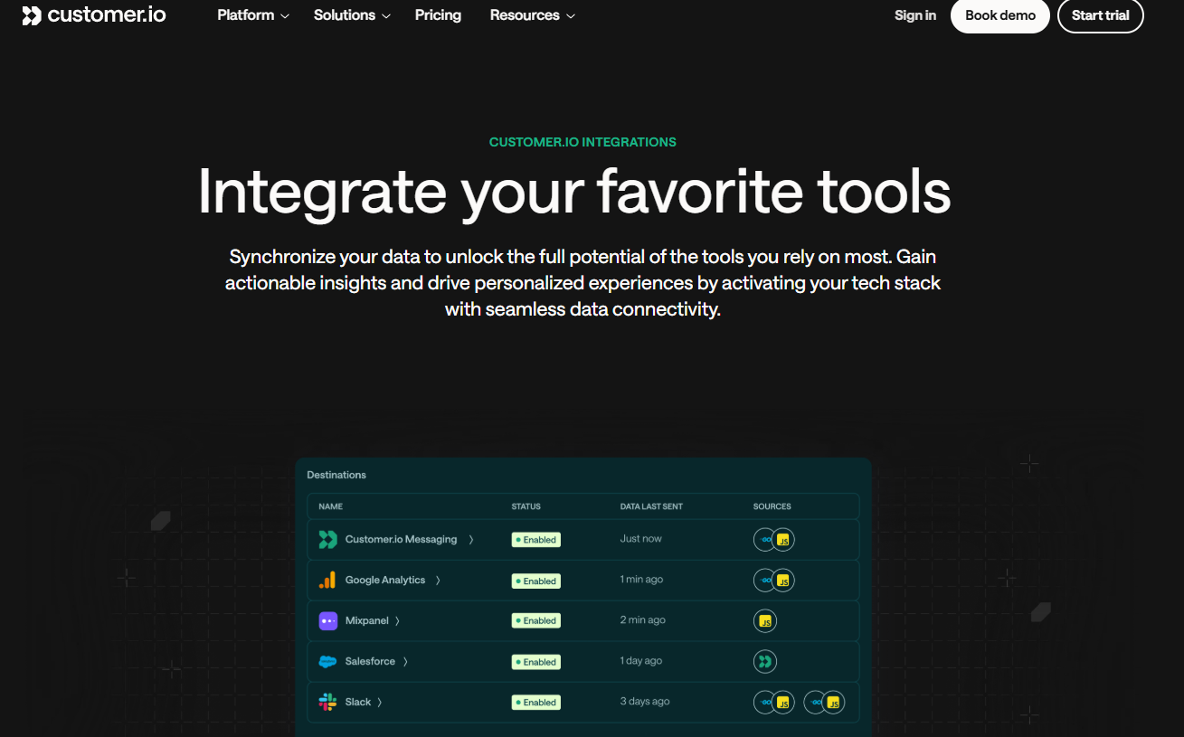Click the JS source icon in Customer.io Messaging row
Viewport: 1184px width, 737px height.
point(783,540)
